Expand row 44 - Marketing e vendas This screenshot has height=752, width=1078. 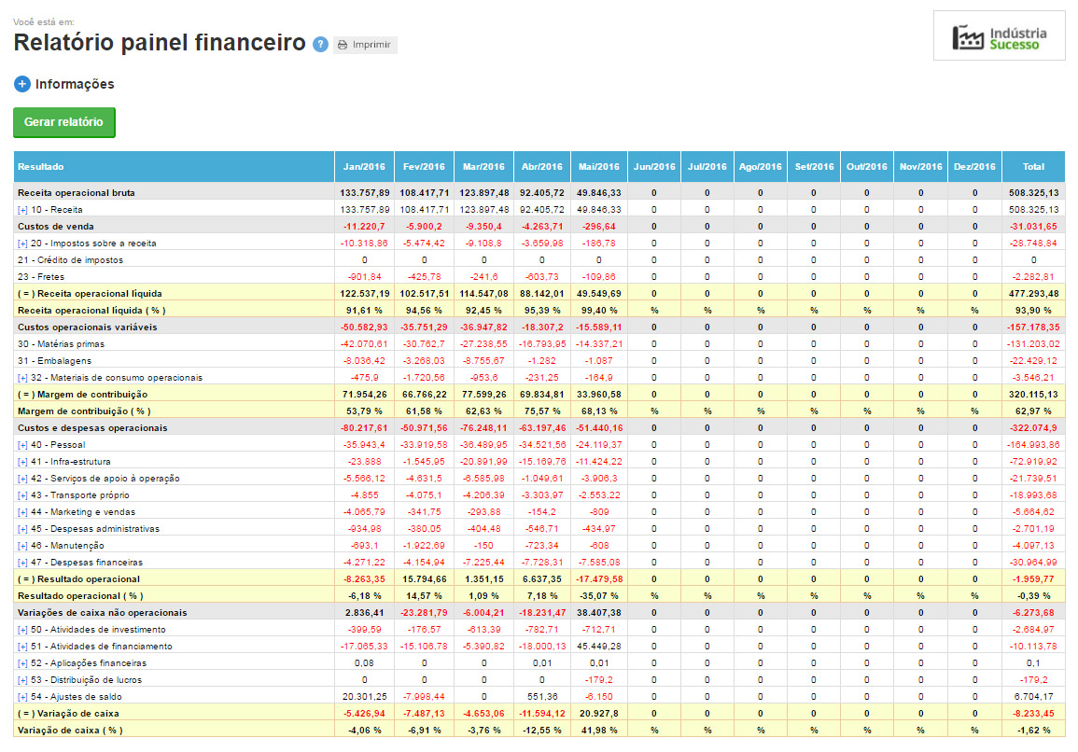tap(22, 513)
